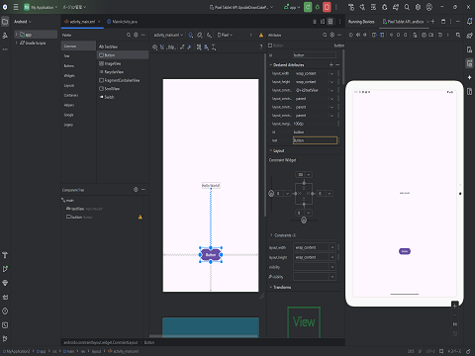Select Switch in Palette list
The width and height of the screenshot is (475, 356).
pos(123,97)
